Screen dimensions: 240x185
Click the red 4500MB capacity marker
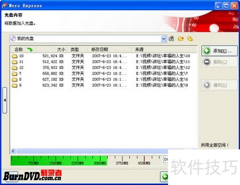(x=144, y=159)
